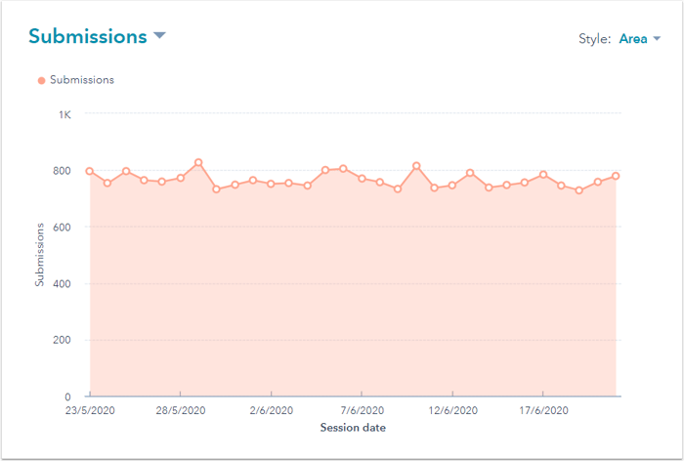Select the data point above 2/6/2020

point(271,184)
